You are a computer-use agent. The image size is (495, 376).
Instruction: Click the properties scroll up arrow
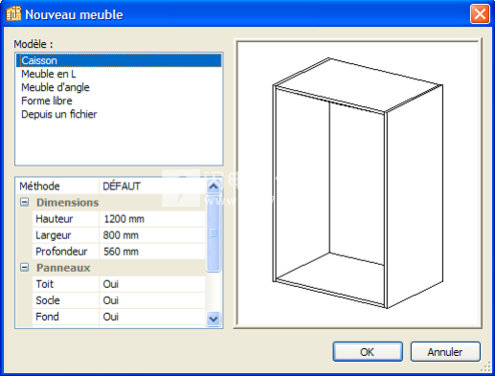[x=214, y=187]
